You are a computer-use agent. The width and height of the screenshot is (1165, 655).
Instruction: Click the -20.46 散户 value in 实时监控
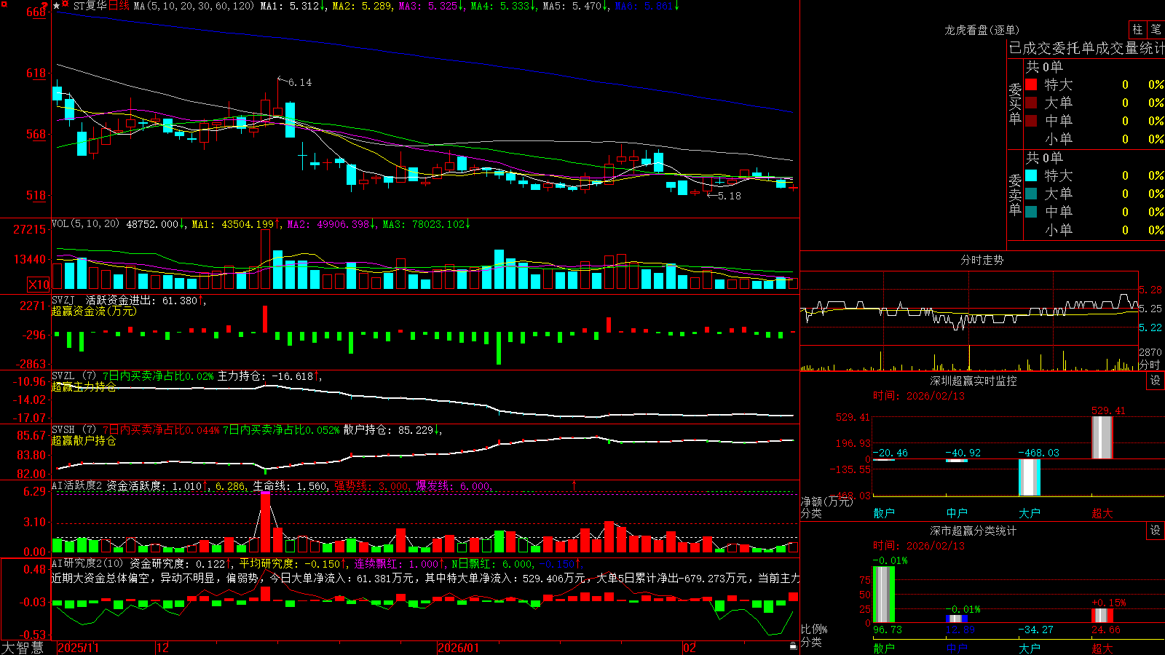[x=890, y=453]
